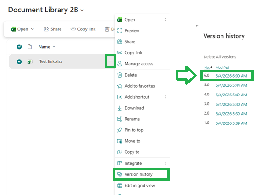Choose Delete in the context menu

click(142, 75)
